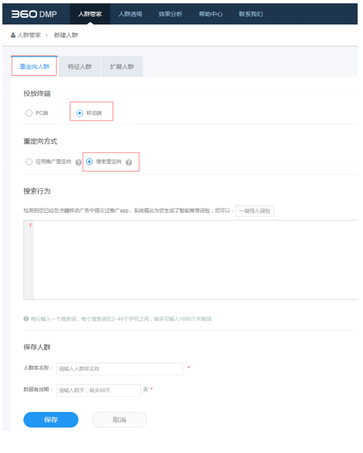Choose the 应用推广重定向 radio button
This screenshot has width=363, height=453.
coord(29,162)
